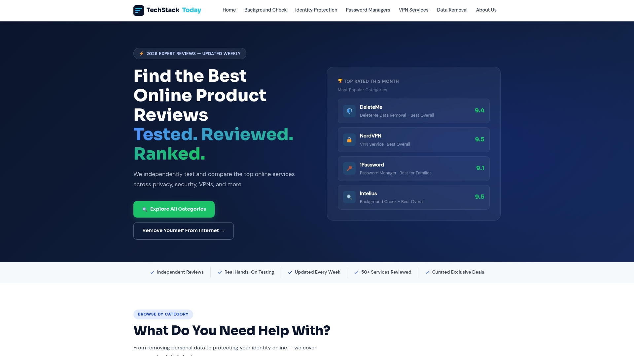
Task: Click 'Most Popular Categories' subtitle
Action: click(x=362, y=90)
